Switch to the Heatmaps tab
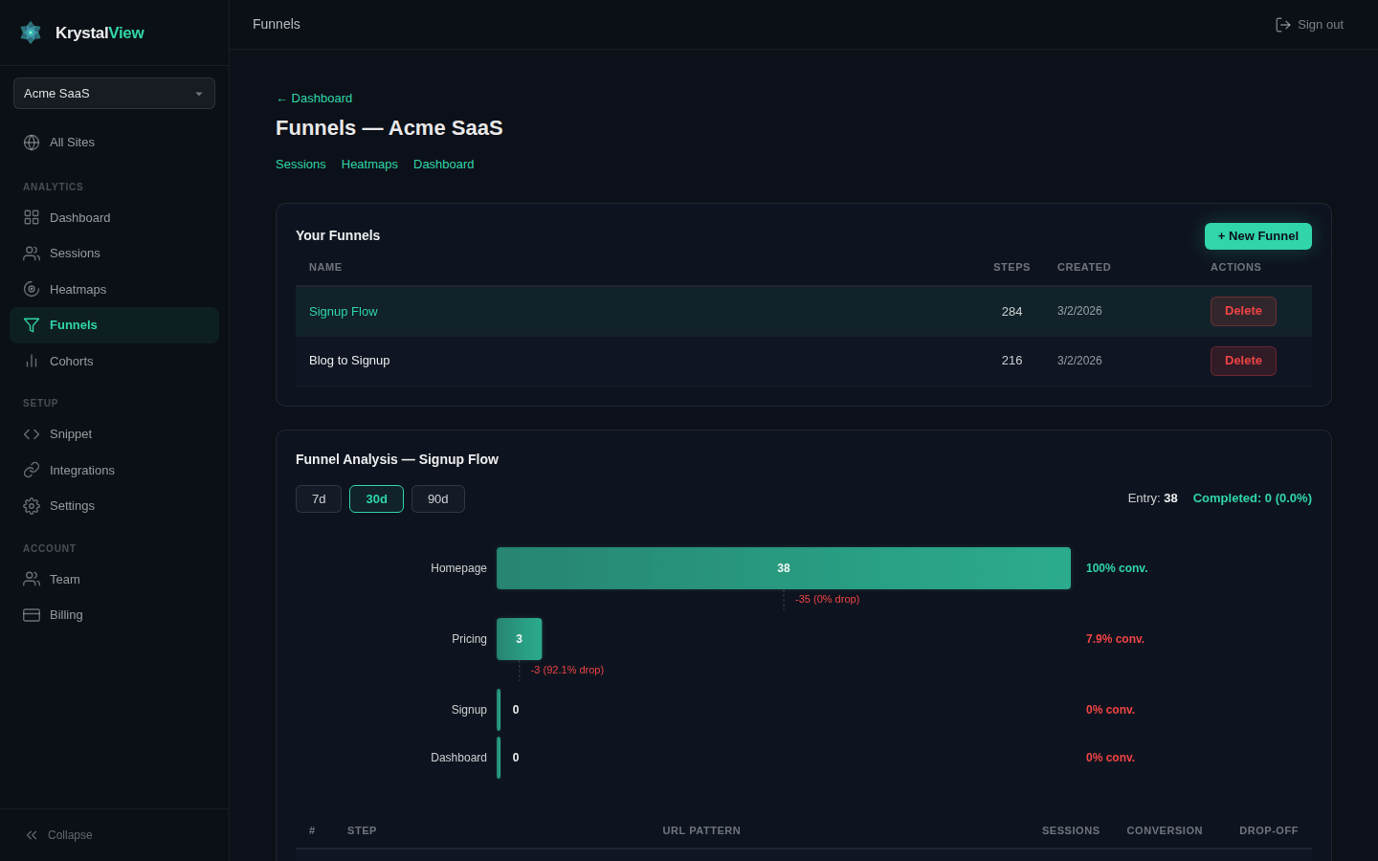The width and height of the screenshot is (1378, 861). (369, 164)
